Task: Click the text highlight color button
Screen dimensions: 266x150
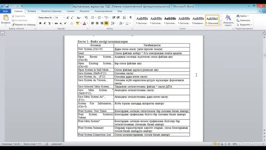Action: point(78,23)
